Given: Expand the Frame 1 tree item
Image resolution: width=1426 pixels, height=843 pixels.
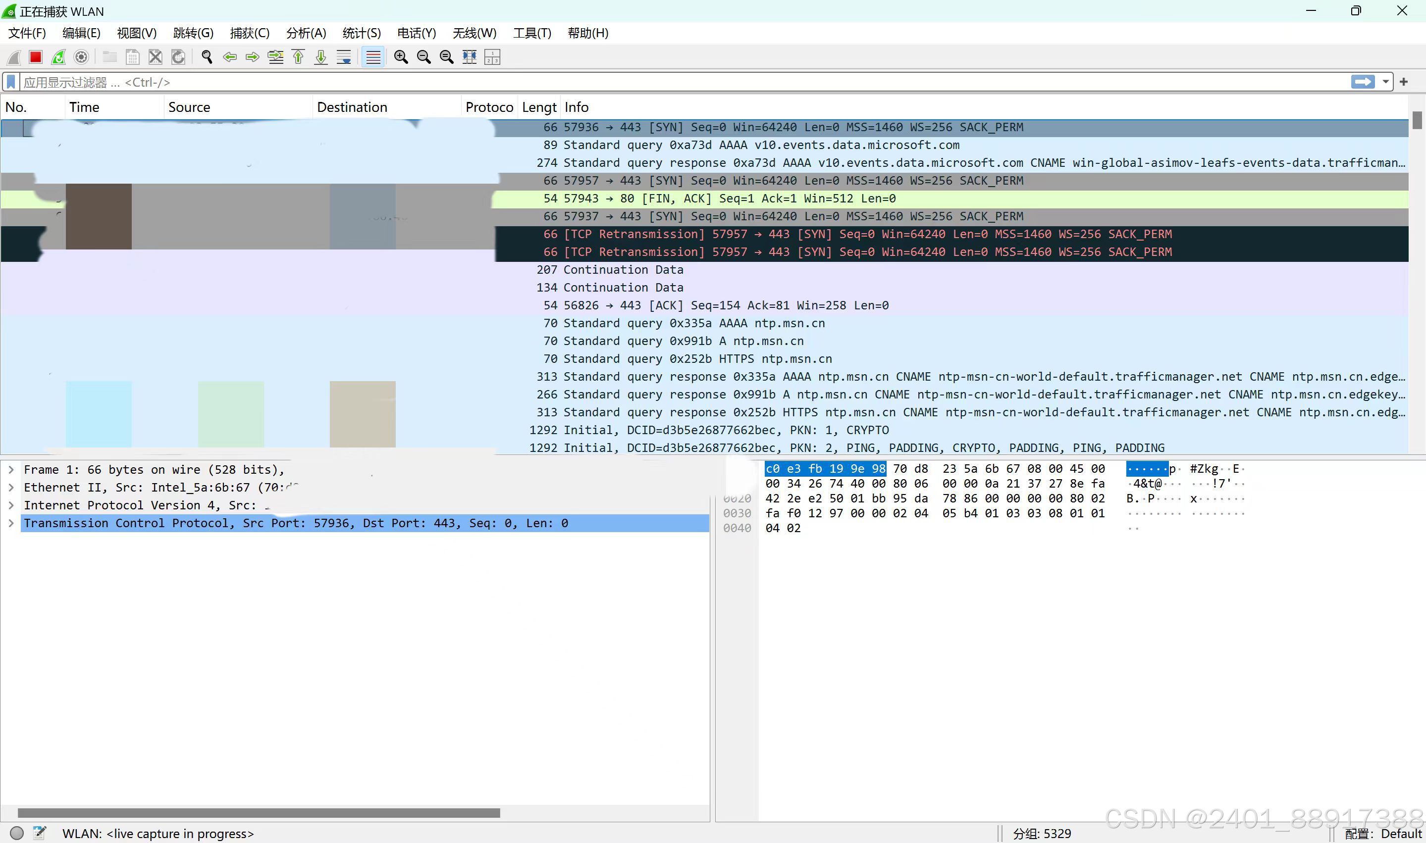Looking at the screenshot, I should tap(11, 470).
